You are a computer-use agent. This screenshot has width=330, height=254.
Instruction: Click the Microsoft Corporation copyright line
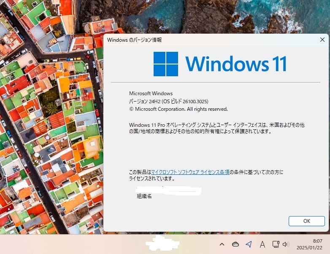point(178,109)
